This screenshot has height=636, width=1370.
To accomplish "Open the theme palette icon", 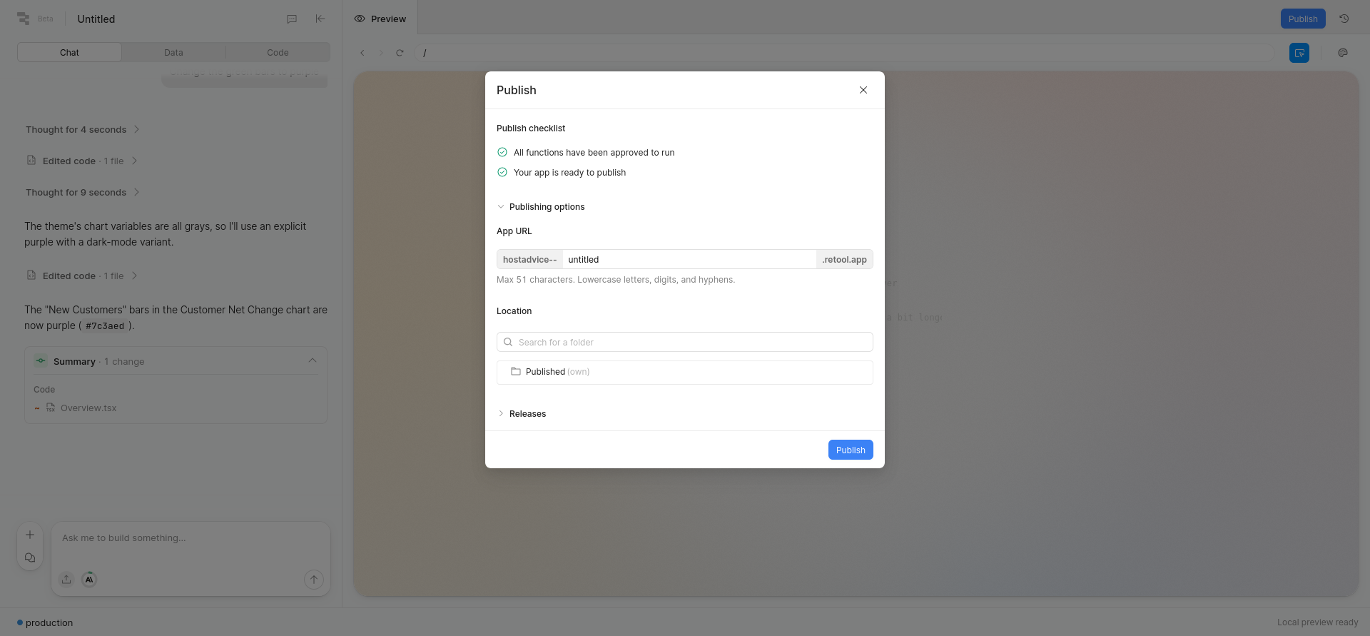I will point(1343,53).
